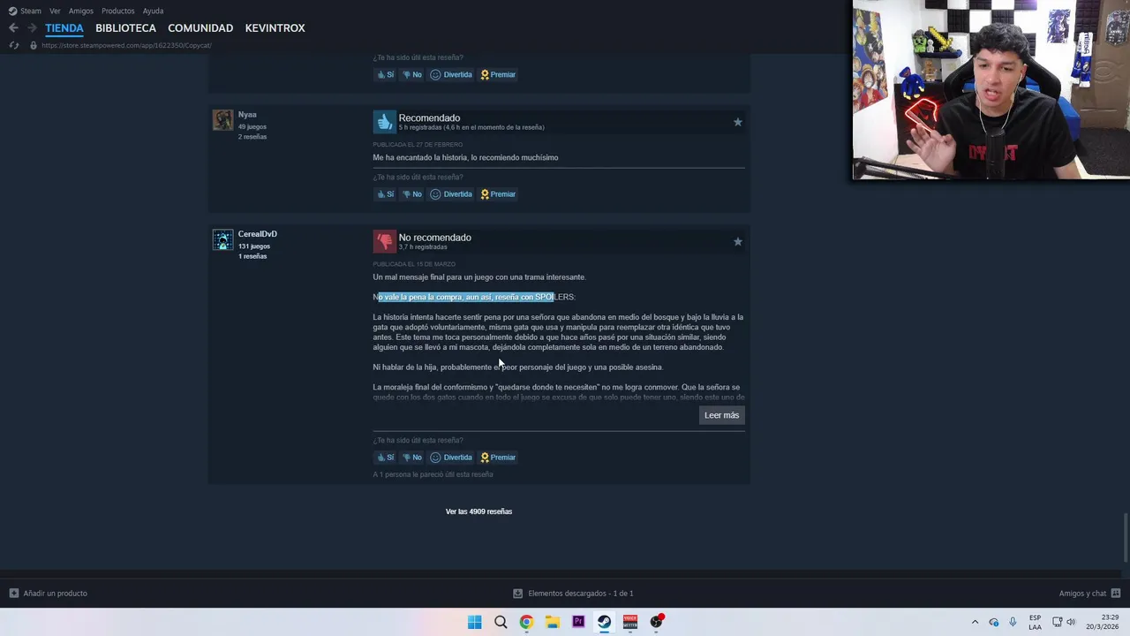This screenshot has width=1130, height=636.
Task: Open Ver las 4909 reseñas link
Action: [x=478, y=511]
